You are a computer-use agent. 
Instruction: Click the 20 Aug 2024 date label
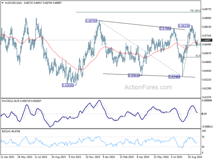pyautogui.click(x=195, y=157)
